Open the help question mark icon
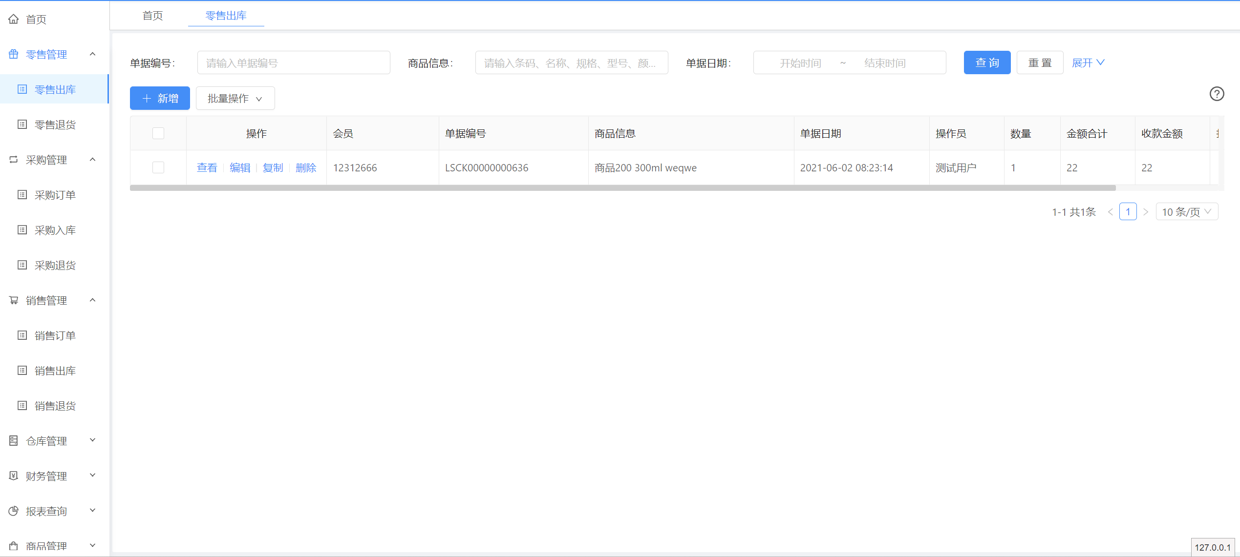This screenshot has width=1240, height=557. pyautogui.click(x=1217, y=94)
